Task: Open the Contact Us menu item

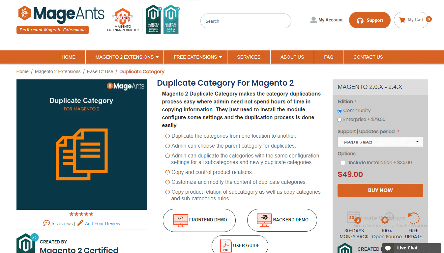Action: 368,57
